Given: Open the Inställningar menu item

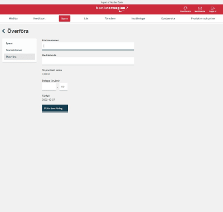Looking at the screenshot, I should 138,18.
